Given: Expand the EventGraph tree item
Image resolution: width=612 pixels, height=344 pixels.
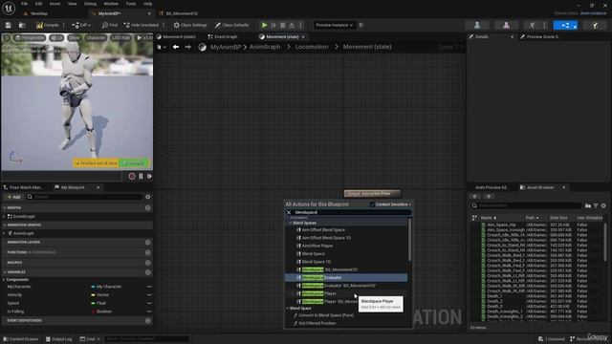Looking at the screenshot, I should pos(4,217).
